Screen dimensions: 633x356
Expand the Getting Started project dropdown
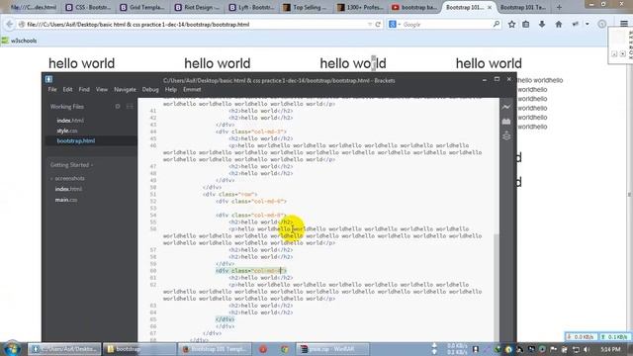(71, 165)
